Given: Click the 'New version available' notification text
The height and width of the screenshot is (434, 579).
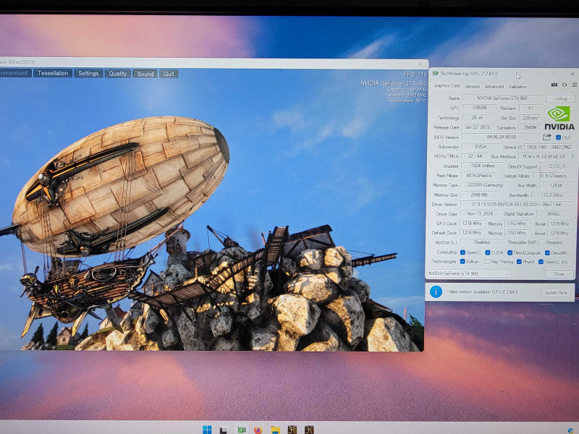Looking at the screenshot, I should (x=483, y=292).
